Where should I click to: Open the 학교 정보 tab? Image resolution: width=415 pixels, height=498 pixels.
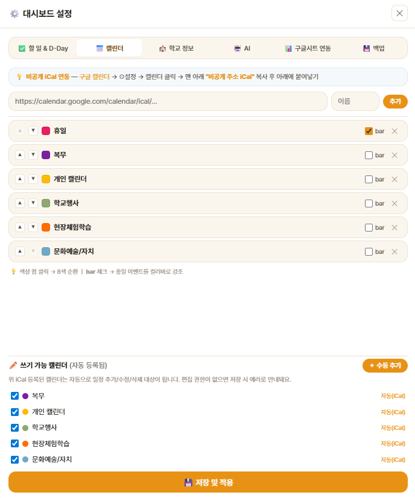[176, 48]
